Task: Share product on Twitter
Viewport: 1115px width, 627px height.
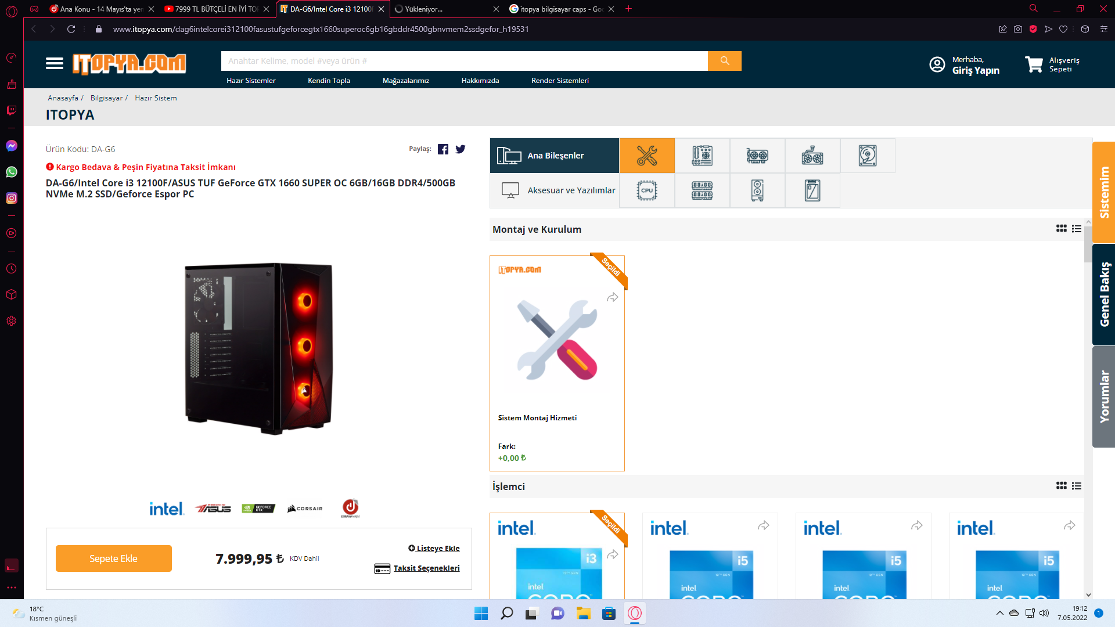Action: tap(461, 149)
